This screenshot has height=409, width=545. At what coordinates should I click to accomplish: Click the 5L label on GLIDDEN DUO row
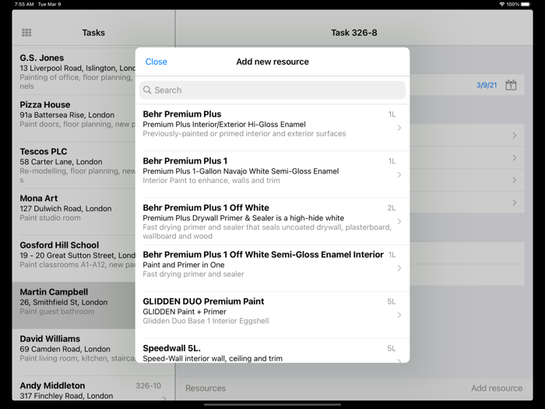[x=392, y=301]
